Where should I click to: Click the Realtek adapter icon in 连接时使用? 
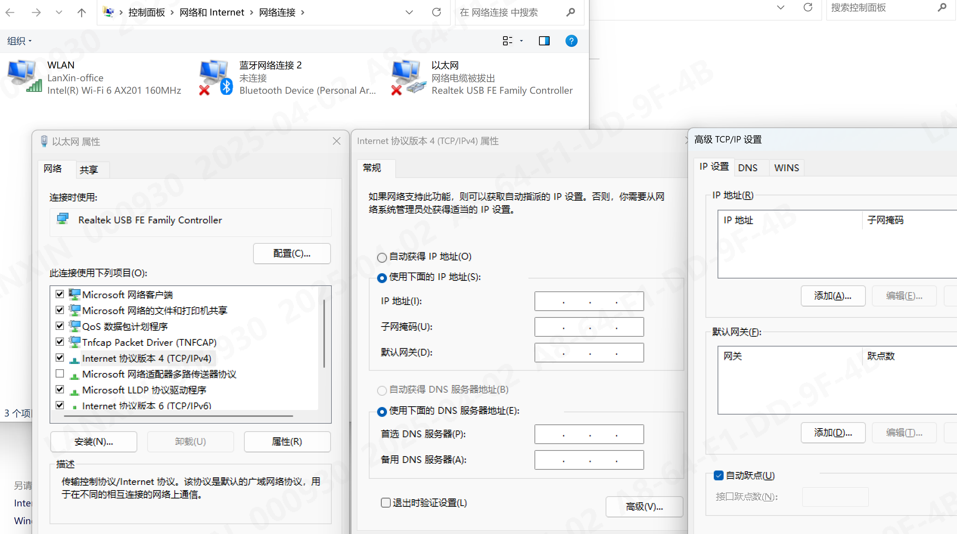[x=62, y=219]
